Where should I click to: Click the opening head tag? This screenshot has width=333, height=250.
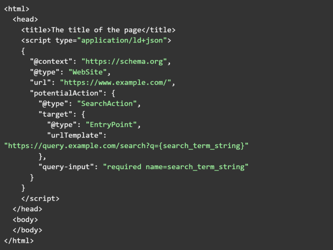pyautogui.click(x=25, y=19)
